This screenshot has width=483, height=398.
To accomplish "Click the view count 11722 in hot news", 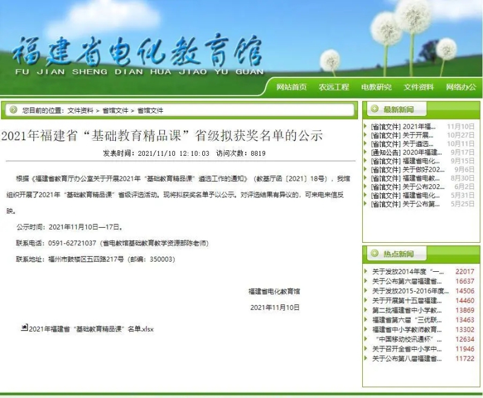I will (465, 359).
